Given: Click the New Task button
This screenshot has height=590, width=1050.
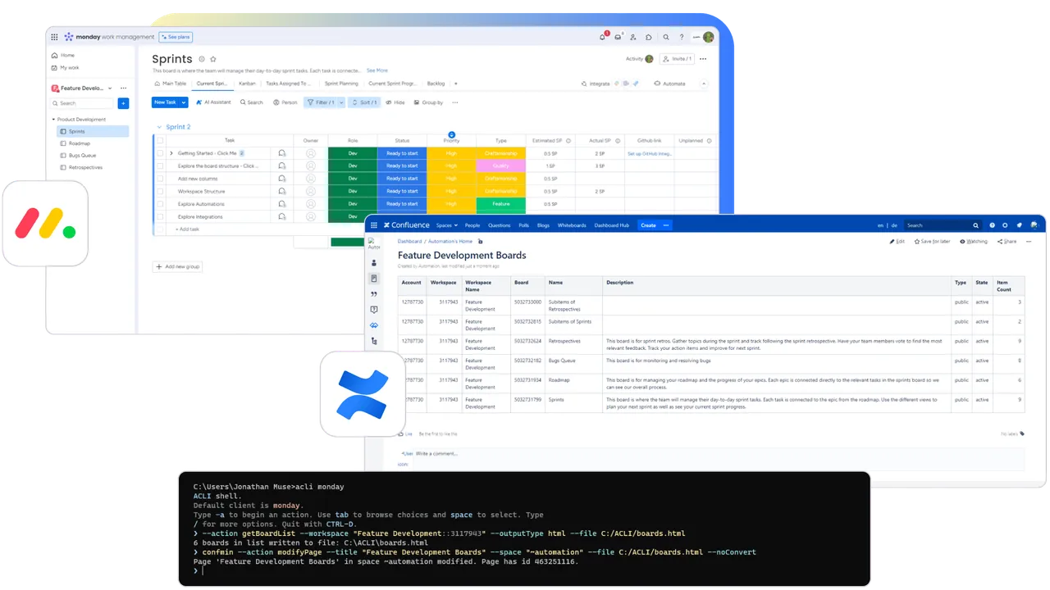Looking at the screenshot, I should coord(165,102).
